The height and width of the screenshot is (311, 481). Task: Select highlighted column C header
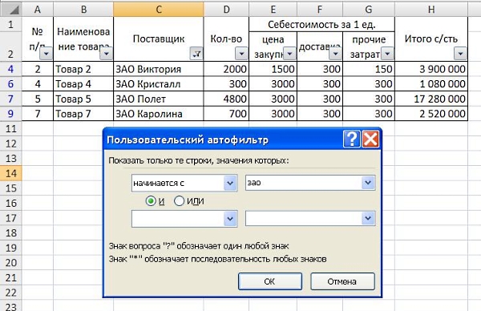[159, 10]
